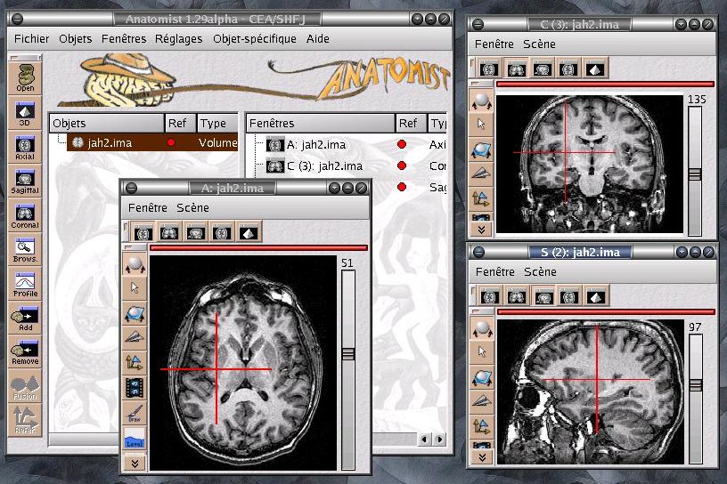Launch the Browser window tool
The height and width of the screenshot is (484, 727).
pos(25,248)
